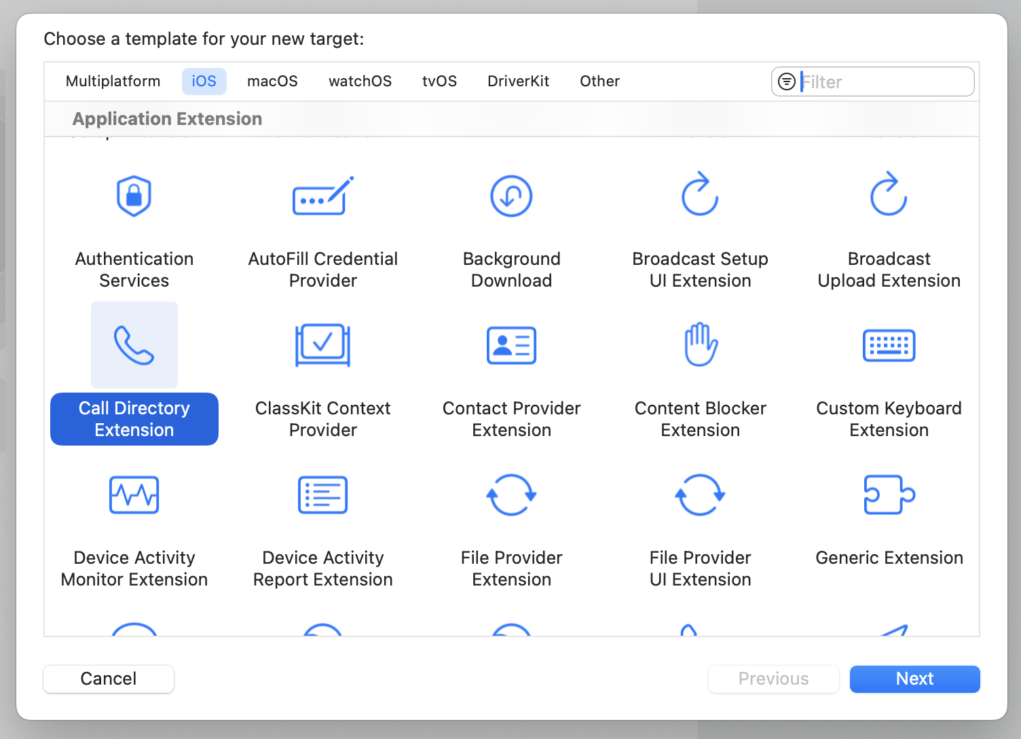The image size is (1021, 739).
Task: Pick the Device Activity Monitor Extension icon
Action: click(134, 494)
